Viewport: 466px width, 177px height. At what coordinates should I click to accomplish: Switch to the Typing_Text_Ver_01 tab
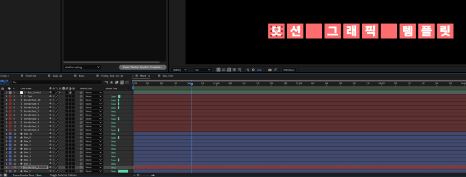pyautogui.click(x=112, y=76)
